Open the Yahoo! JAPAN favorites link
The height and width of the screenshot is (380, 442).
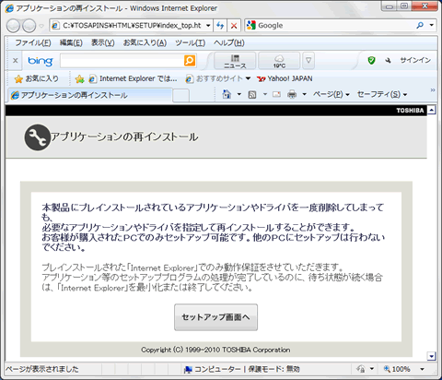[x=285, y=78]
